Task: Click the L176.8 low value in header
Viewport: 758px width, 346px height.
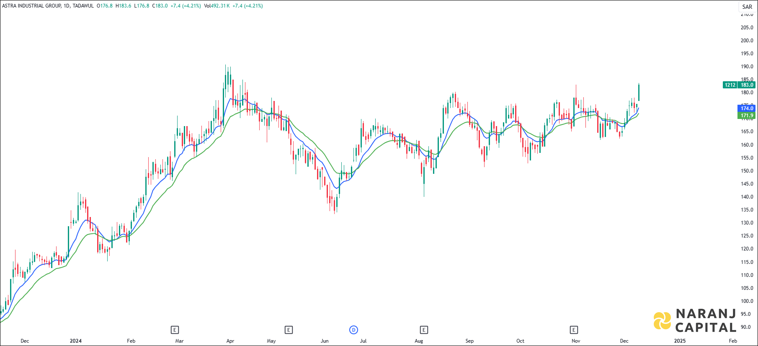Action: point(142,6)
